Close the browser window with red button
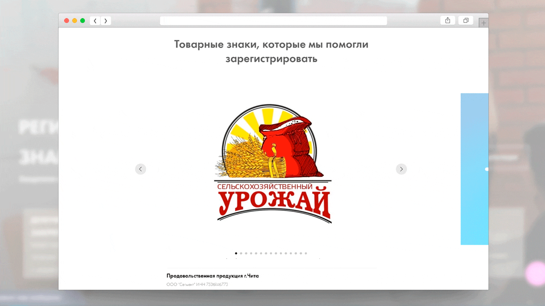This screenshot has height=306, width=545. click(x=67, y=21)
